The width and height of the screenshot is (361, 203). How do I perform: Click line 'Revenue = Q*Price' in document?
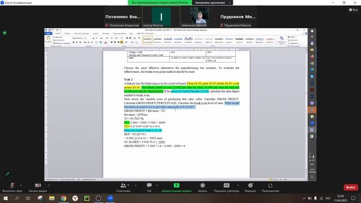pyautogui.click(x=136, y=114)
